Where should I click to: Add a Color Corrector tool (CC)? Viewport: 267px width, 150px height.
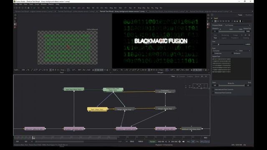pyautogui.click(x=97, y=8)
